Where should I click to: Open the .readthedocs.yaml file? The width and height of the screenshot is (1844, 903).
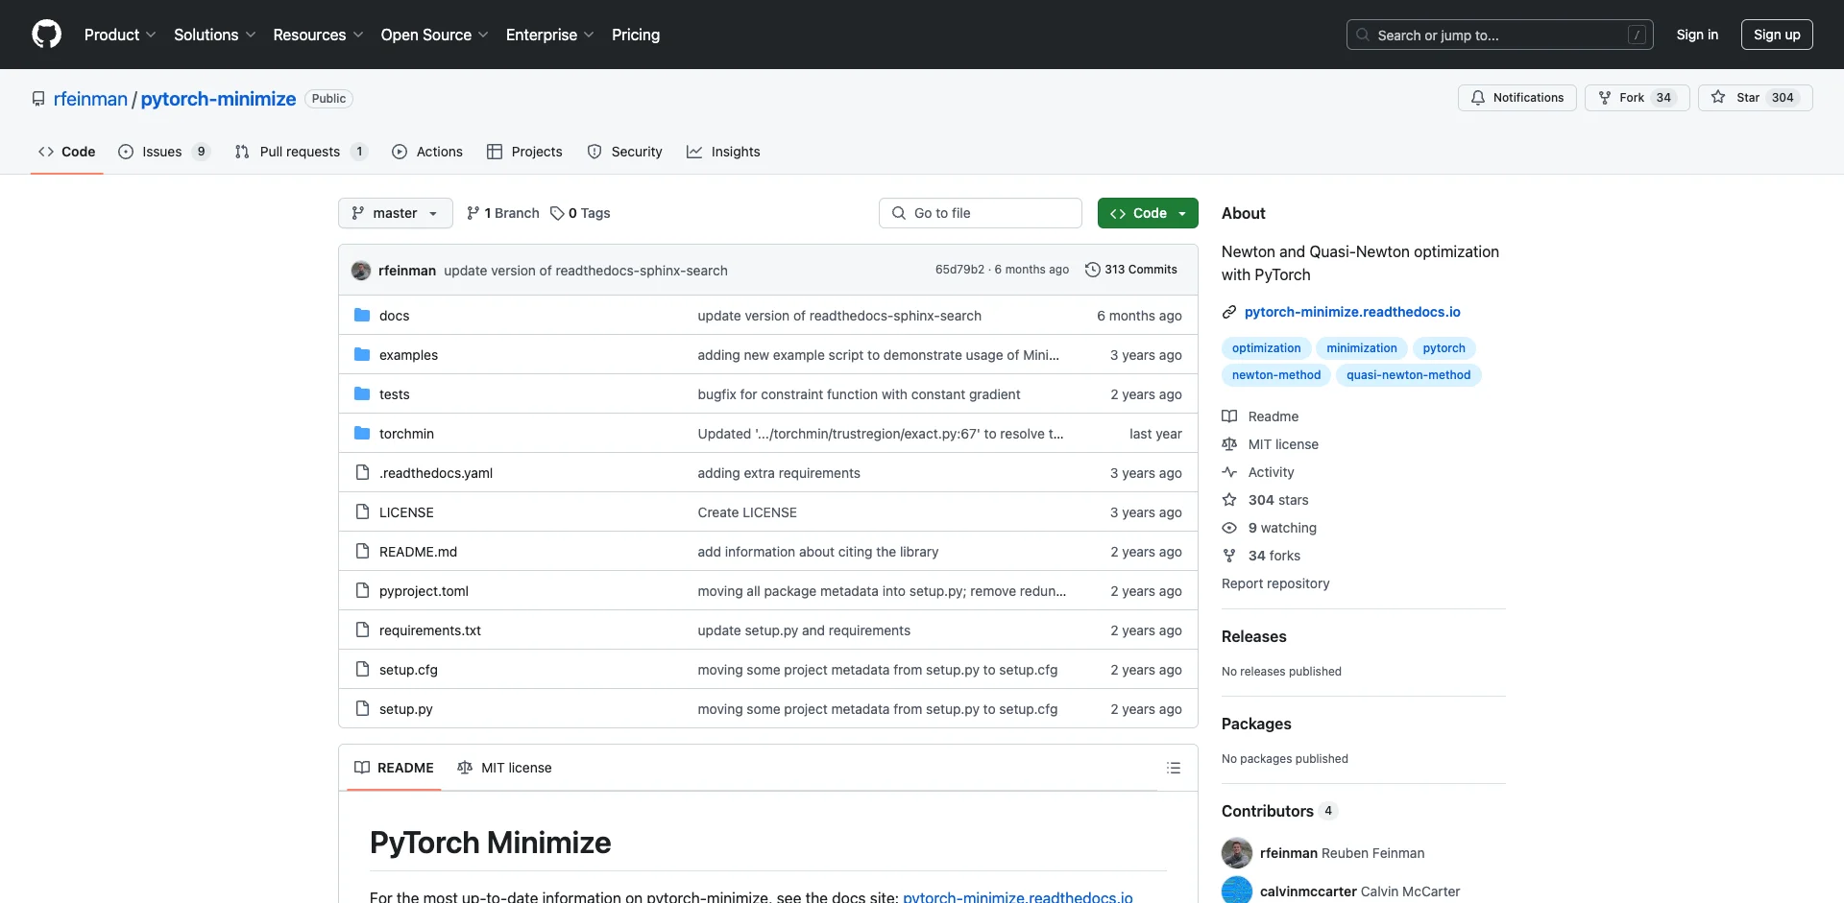click(x=436, y=473)
